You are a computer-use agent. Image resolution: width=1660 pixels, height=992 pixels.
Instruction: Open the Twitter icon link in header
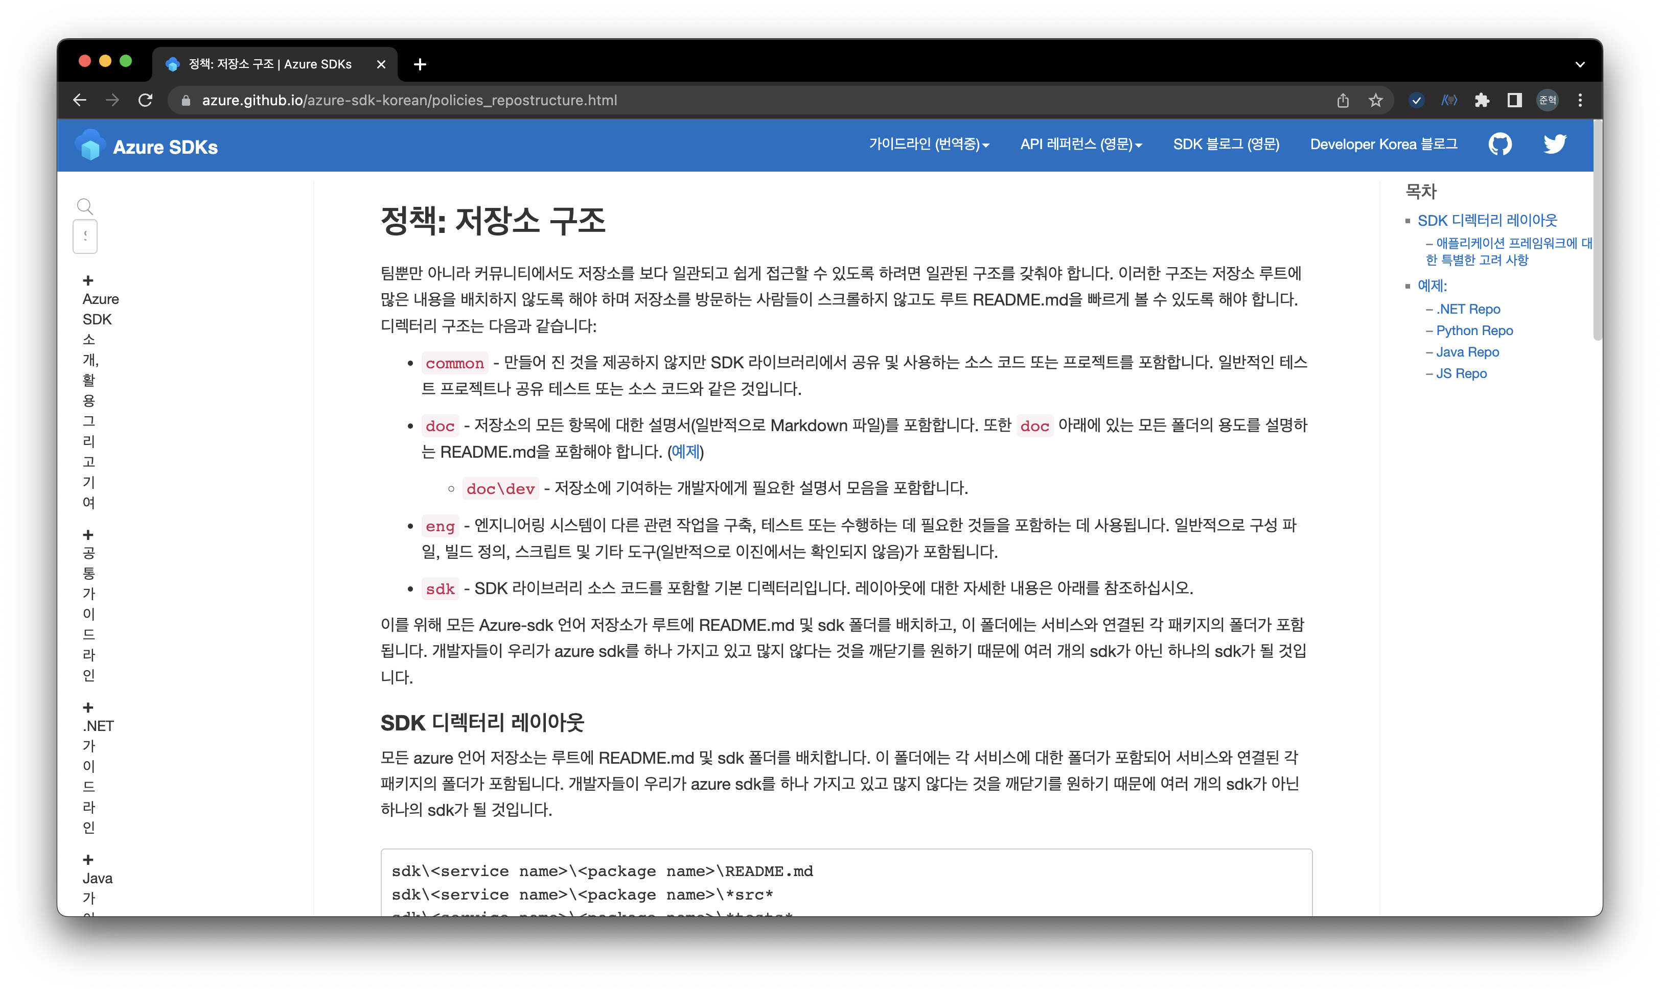pos(1555,145)
